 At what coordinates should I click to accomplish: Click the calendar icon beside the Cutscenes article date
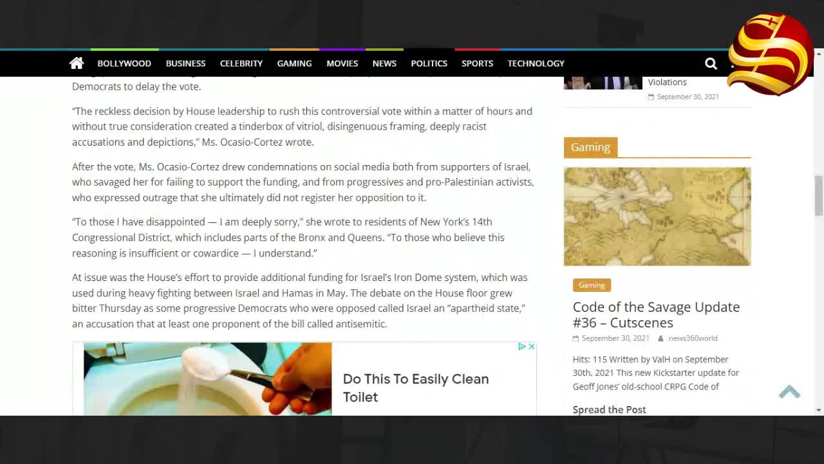pyautogui.click(x=576, y=338)
